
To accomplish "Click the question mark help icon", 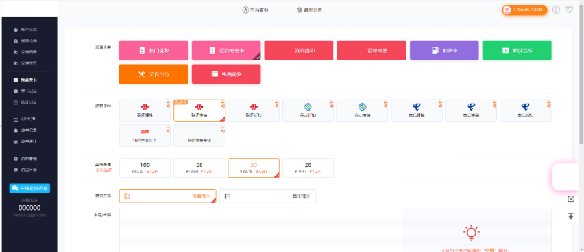I will pos(556,10).
